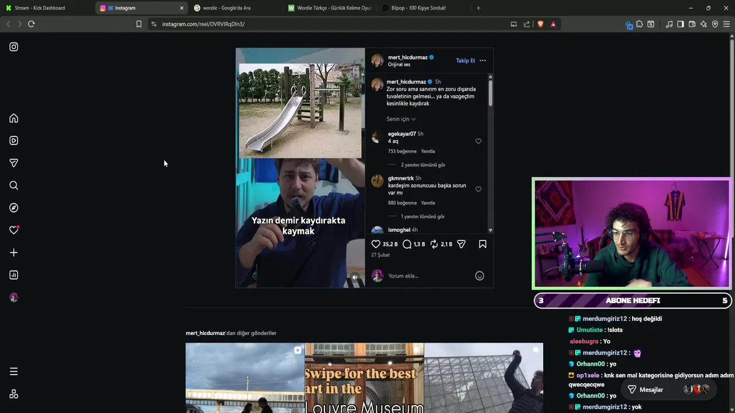Like egekayar07's comment

[478, 141]
